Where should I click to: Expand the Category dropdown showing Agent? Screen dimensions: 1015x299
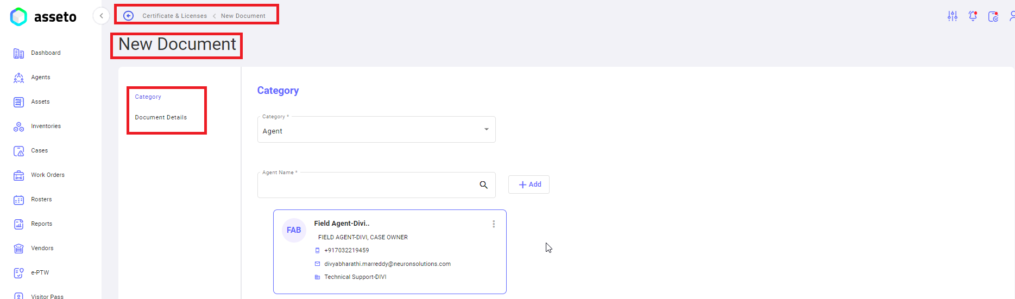(x=376, y=130)
